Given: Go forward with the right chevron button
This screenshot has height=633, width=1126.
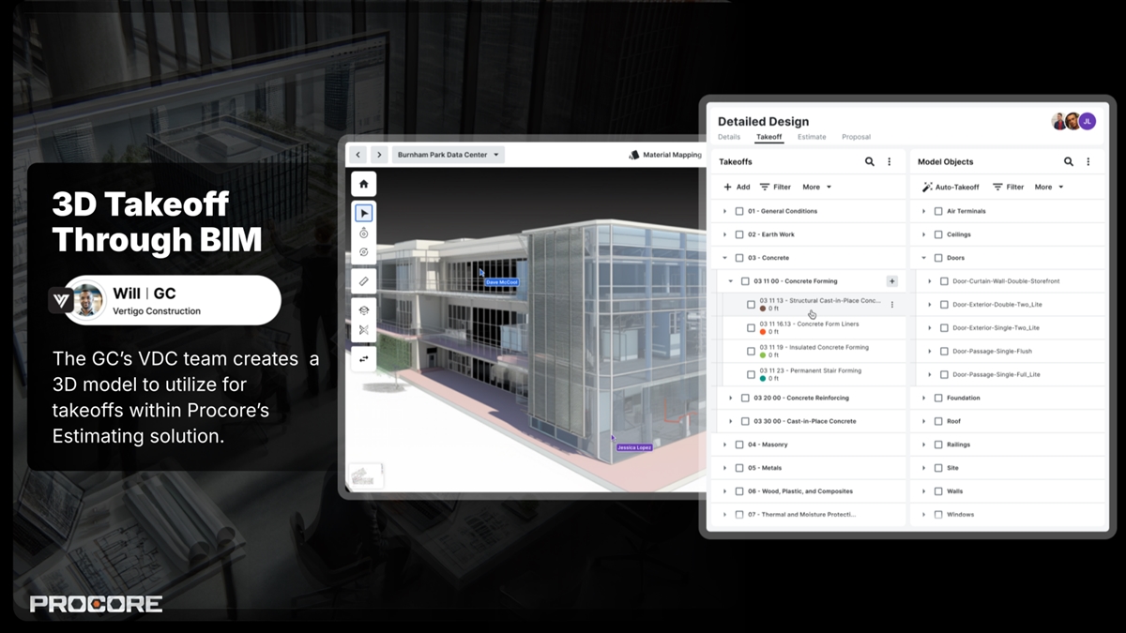Looking at the screenshot, I should click(378, 155).
